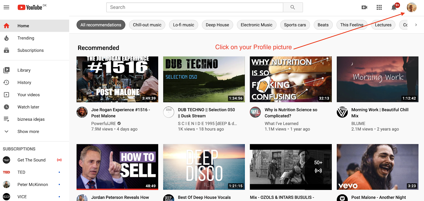424x201 pixels.
Task: Filter by Lectures chip
Action: (x=383, y=25)
